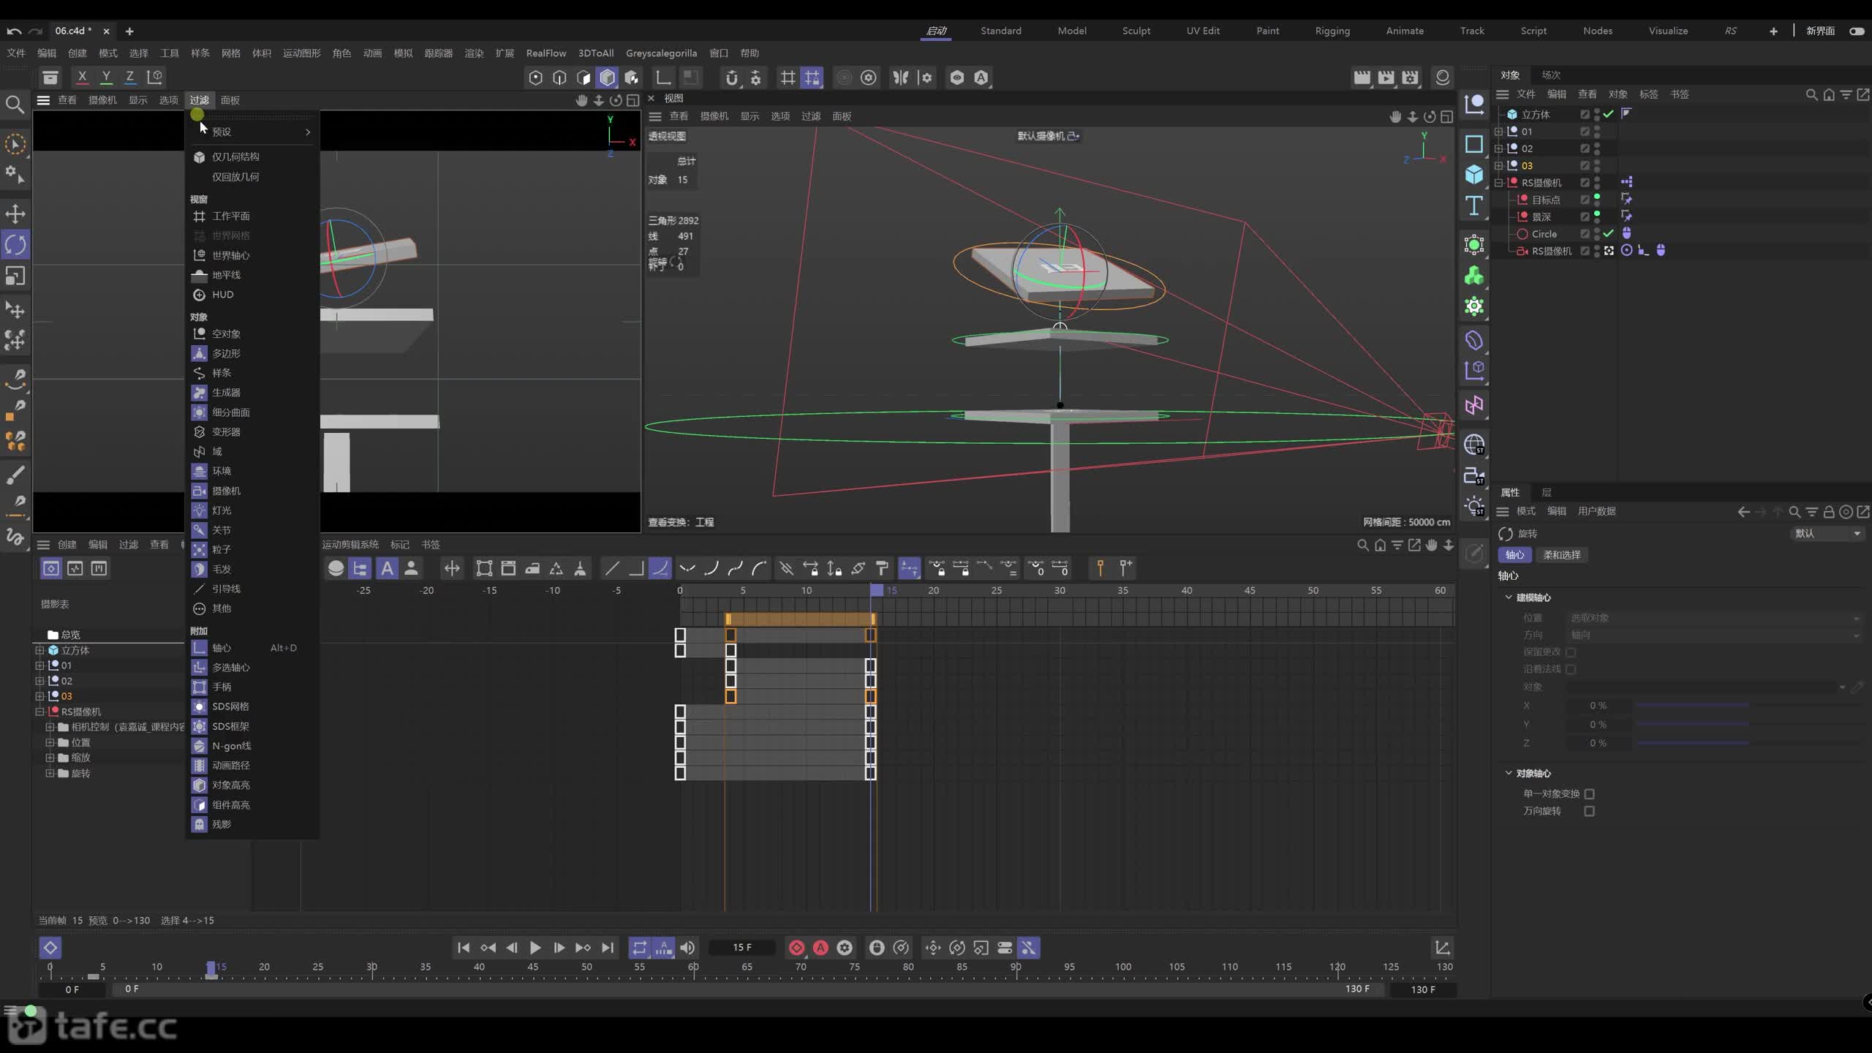
Task: Click the 轴心 button in attributes
Action: click(1514, 555)
